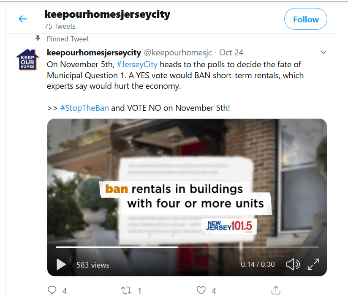Like the tweet with the heart icon
Viewport: 348px width, 301px height.
pos(201,290)
